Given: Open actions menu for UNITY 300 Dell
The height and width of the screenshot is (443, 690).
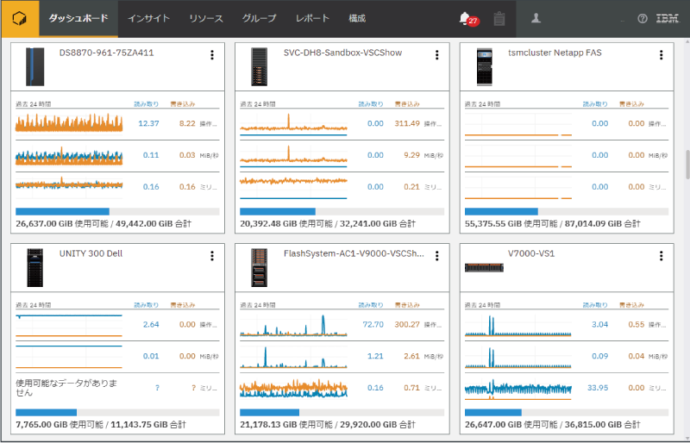Looking at the screenshot, I should (212, 256).
